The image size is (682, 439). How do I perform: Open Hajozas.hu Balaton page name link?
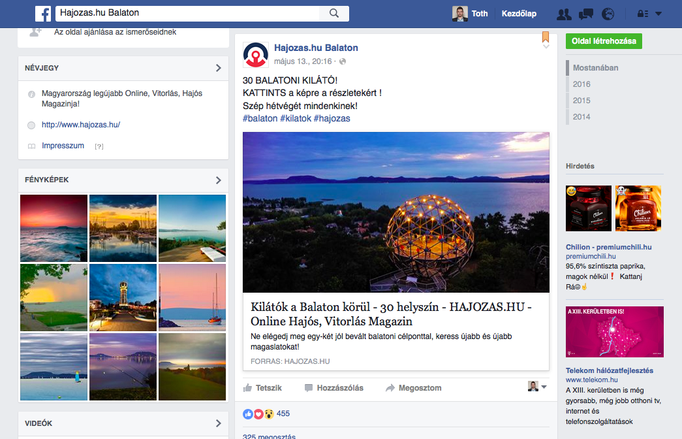(x=316, y=48)
